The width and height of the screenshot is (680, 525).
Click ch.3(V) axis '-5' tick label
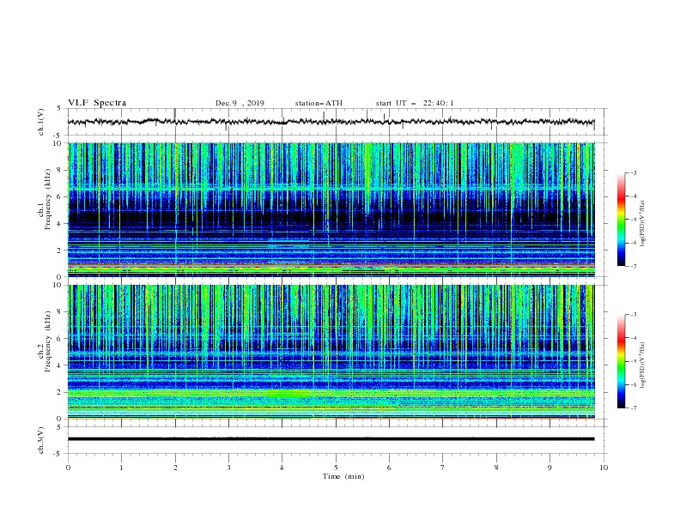[x=58, y=454]
